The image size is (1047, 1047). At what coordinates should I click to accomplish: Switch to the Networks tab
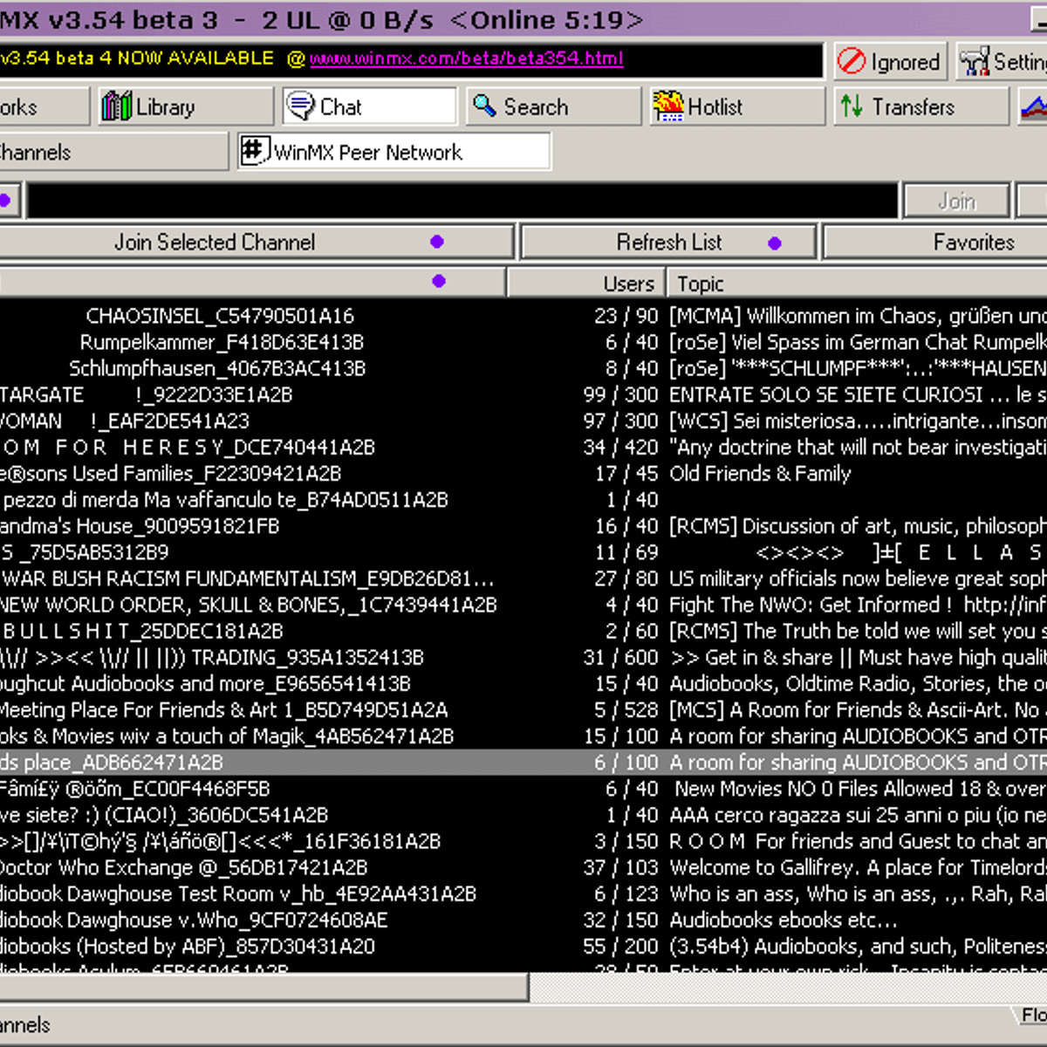(44, 106)
